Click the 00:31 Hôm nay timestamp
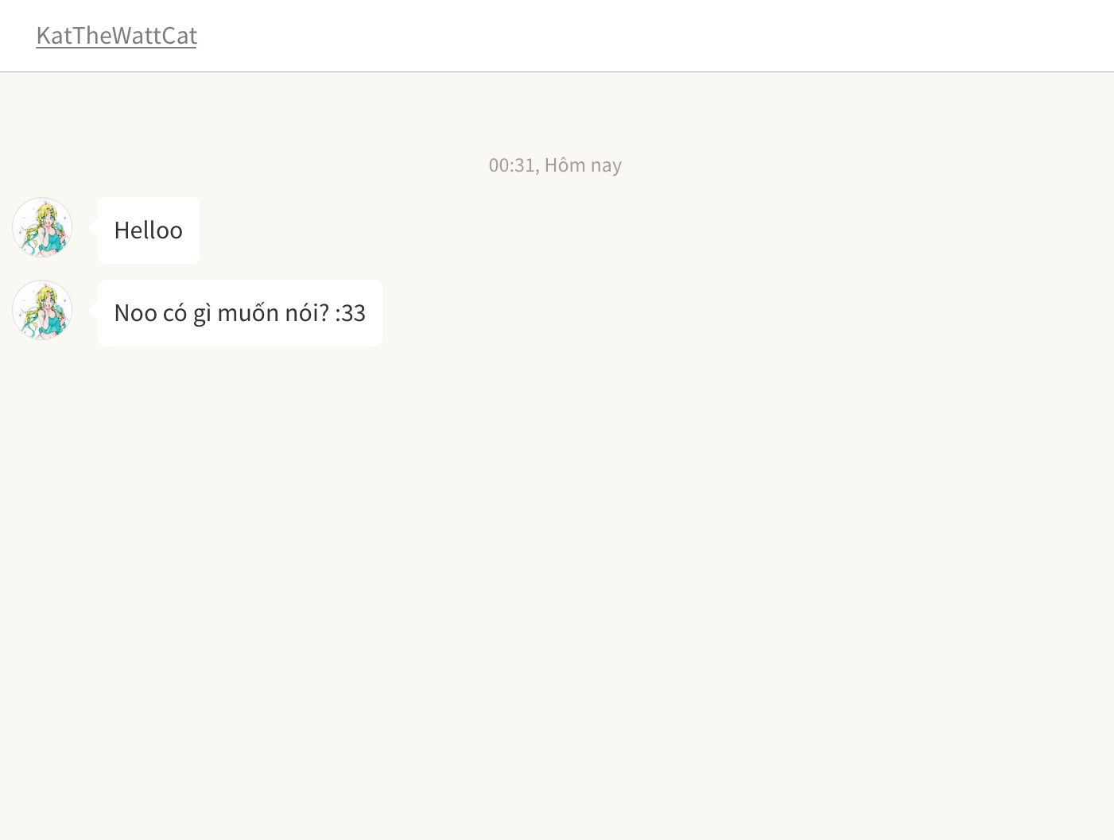The image size is (1114, 840). (555, 165)
